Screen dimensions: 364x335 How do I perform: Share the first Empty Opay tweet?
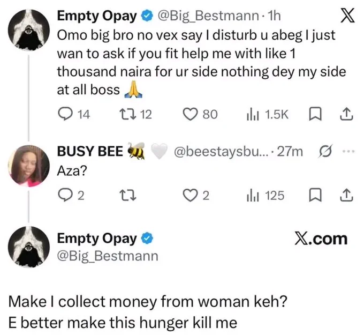[346, 114]
